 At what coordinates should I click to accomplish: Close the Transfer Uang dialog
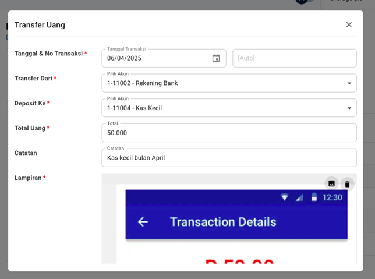coord(349,24)
